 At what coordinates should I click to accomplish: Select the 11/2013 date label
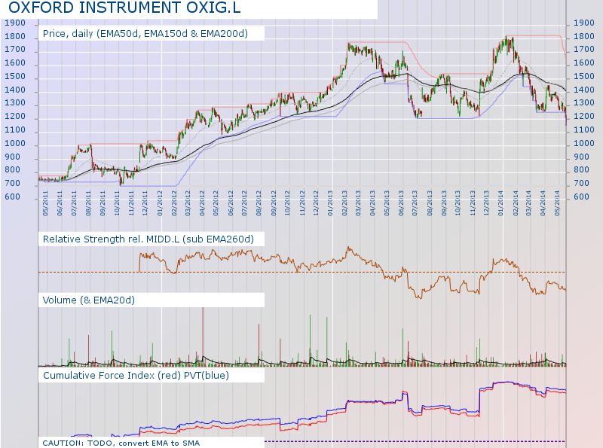click(x=473, y=203)
